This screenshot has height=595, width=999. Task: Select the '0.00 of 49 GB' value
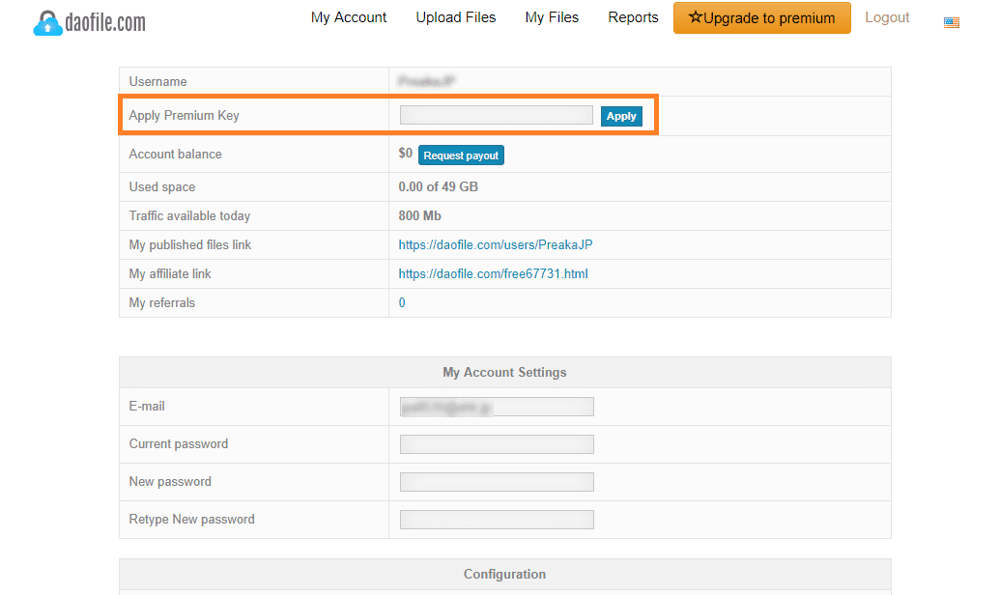coord(439,186)
